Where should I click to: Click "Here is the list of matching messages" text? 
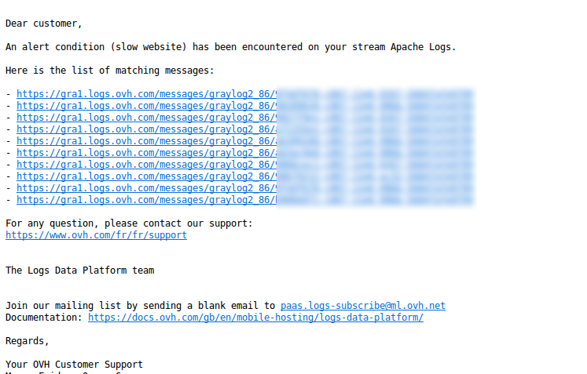point(109,71)
